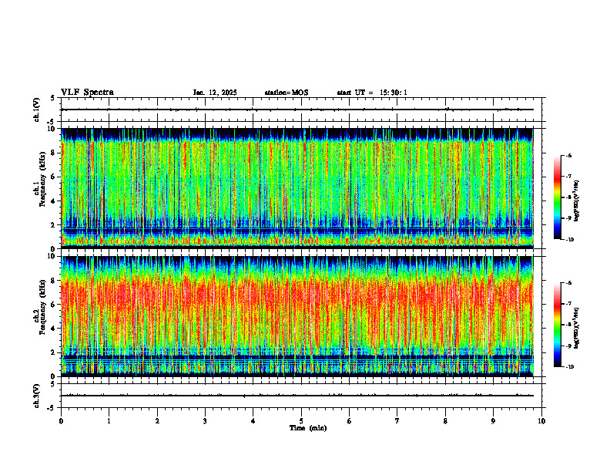Click the ch.1 colorbar log(PSD) label

coord(578,201)
